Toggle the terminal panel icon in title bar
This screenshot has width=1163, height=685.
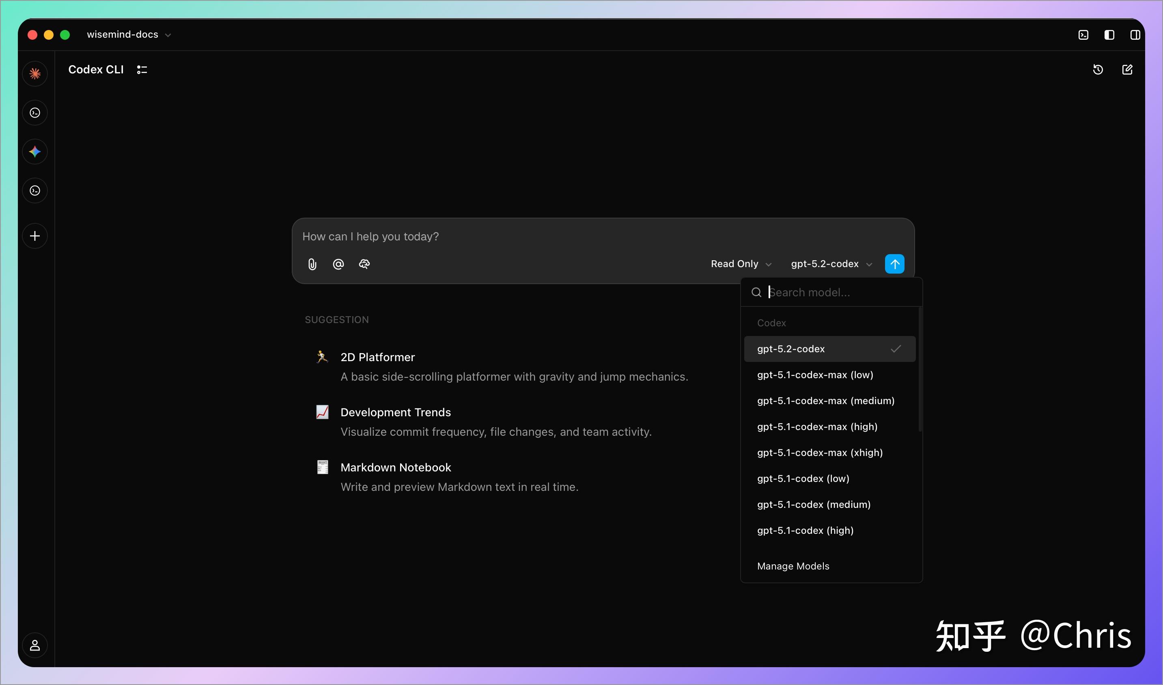point(1083,35)
